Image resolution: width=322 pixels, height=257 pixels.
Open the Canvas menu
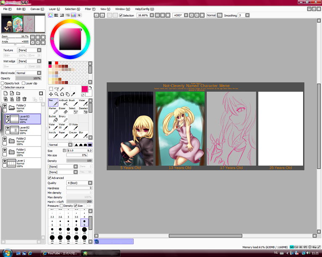(x=37, y=9)
